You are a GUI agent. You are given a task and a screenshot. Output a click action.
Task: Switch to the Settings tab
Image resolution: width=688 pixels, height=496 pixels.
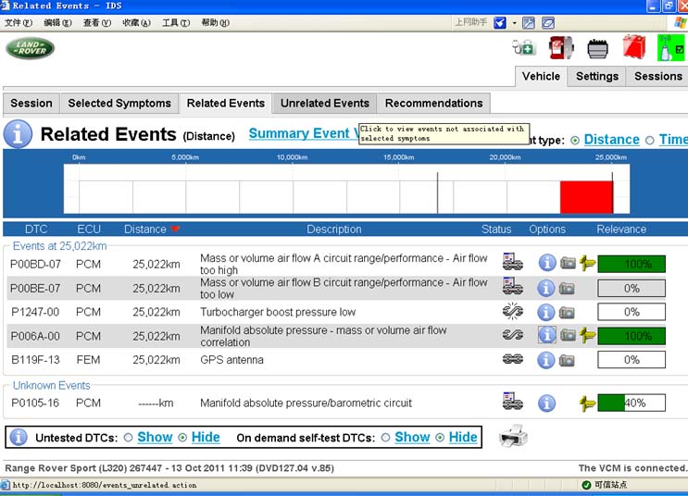(597, 76)
